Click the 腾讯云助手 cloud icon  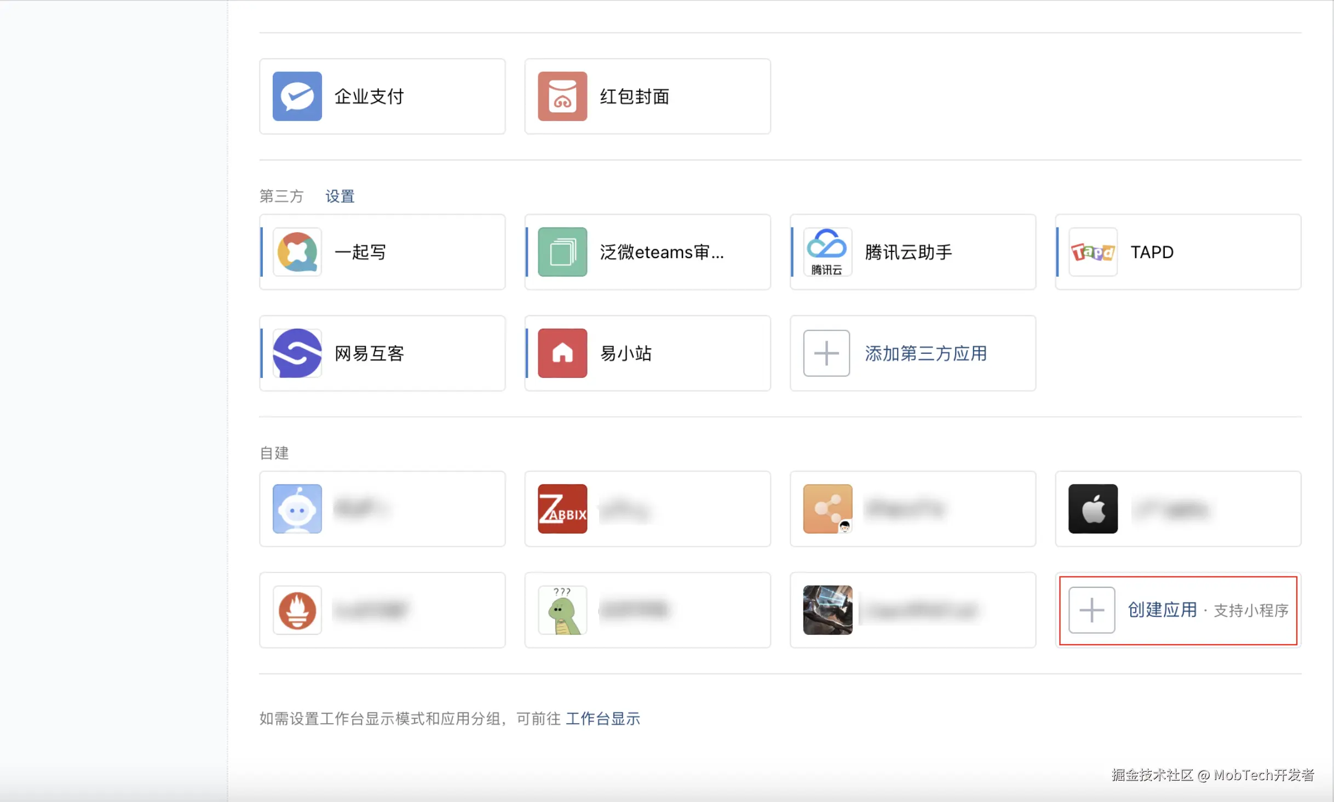point(827,252)
